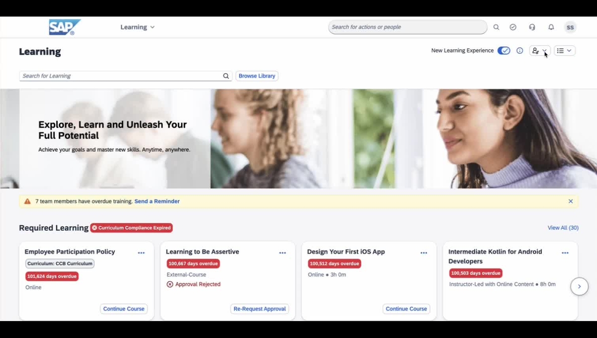Screen dimensions: 597x338
Task: Click the global search magnifier icon
Action: (x=496, y=27)
